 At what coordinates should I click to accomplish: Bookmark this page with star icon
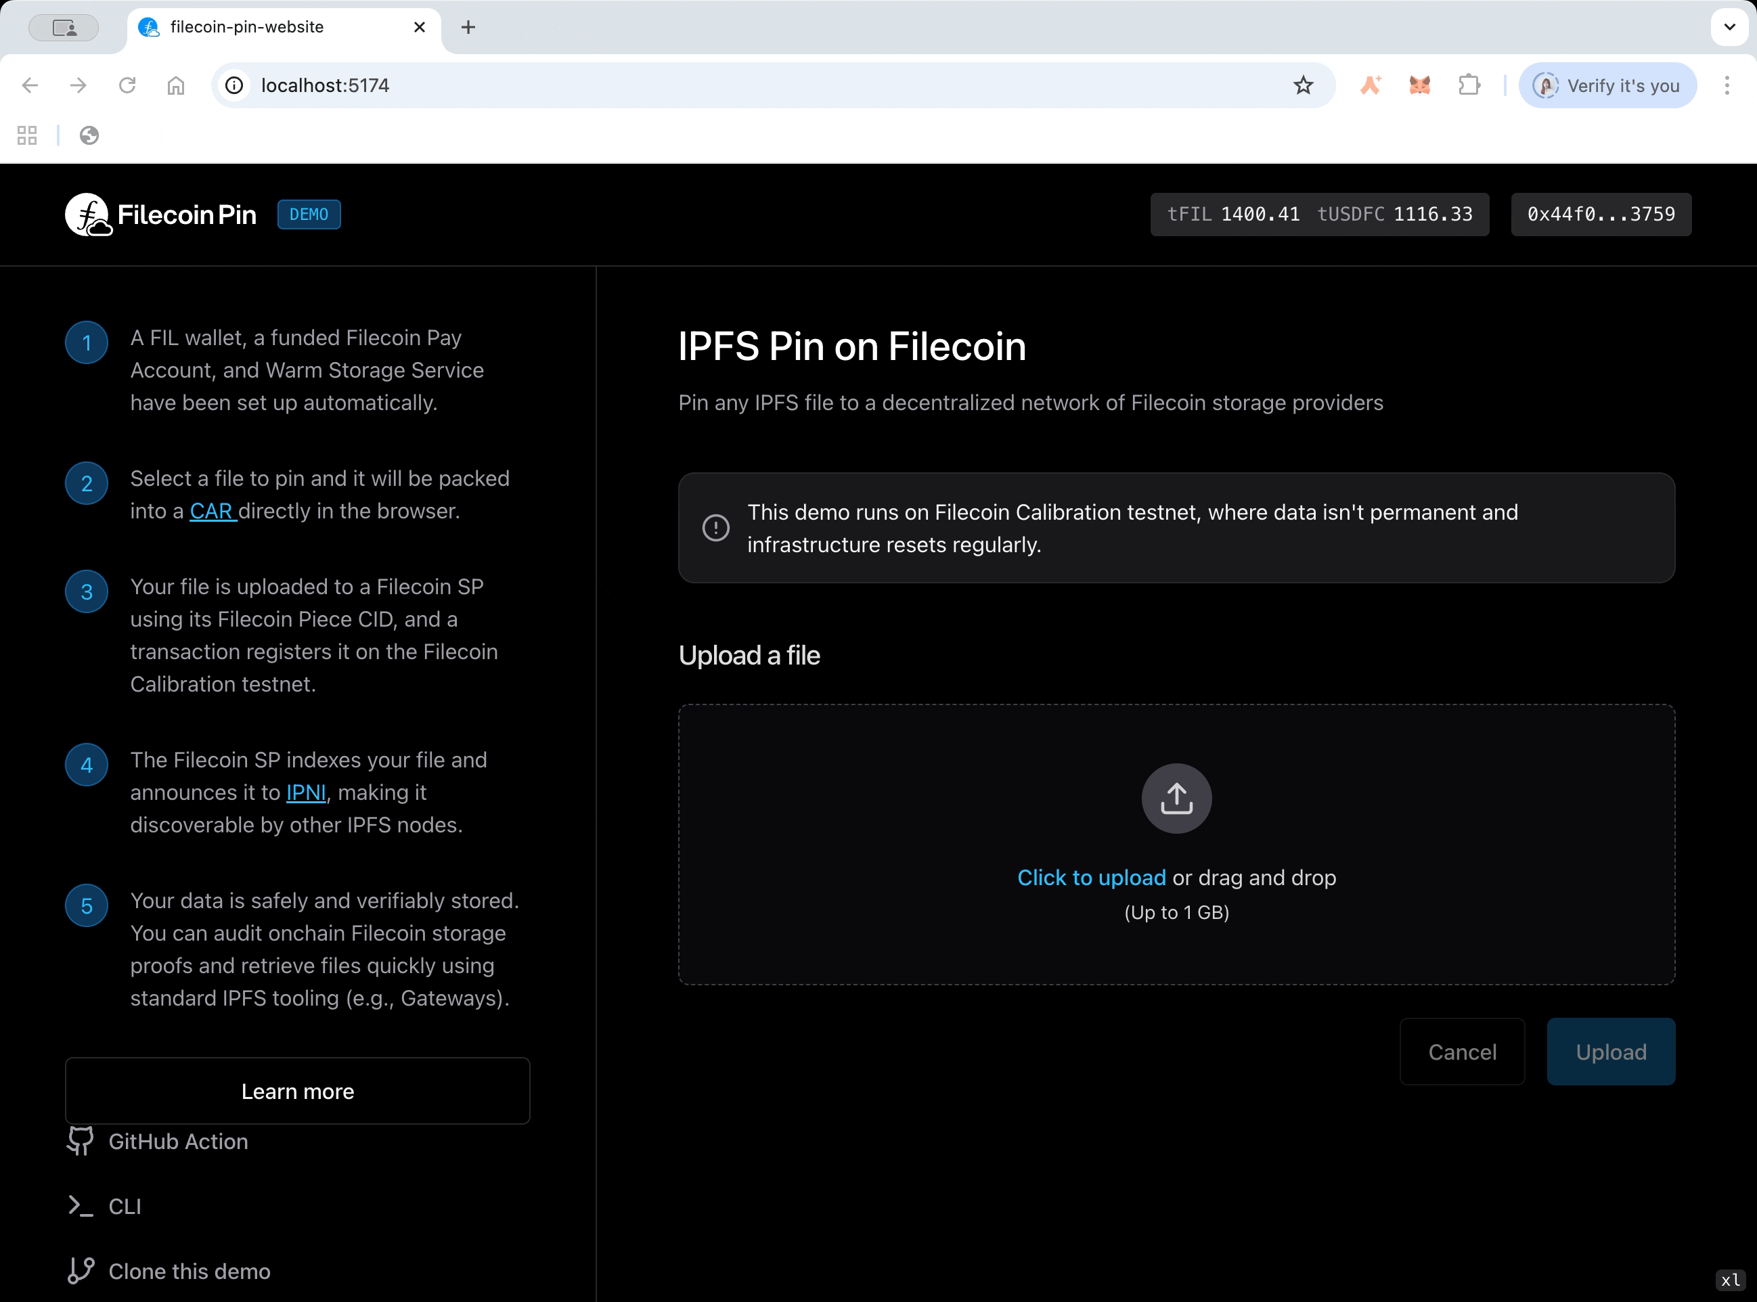point(1303,85)
